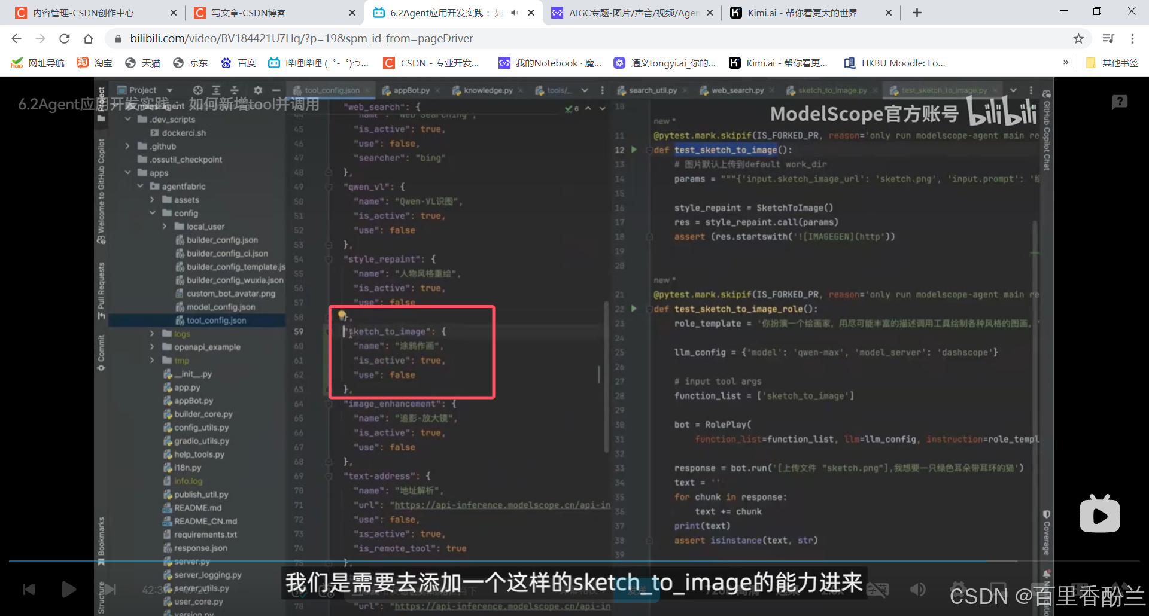Go back to the previous page

tap(16, 39)
